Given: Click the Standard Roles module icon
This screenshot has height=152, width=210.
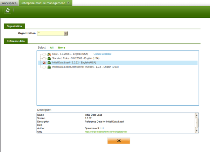Looking at the screenshot, I should point(49,58).
